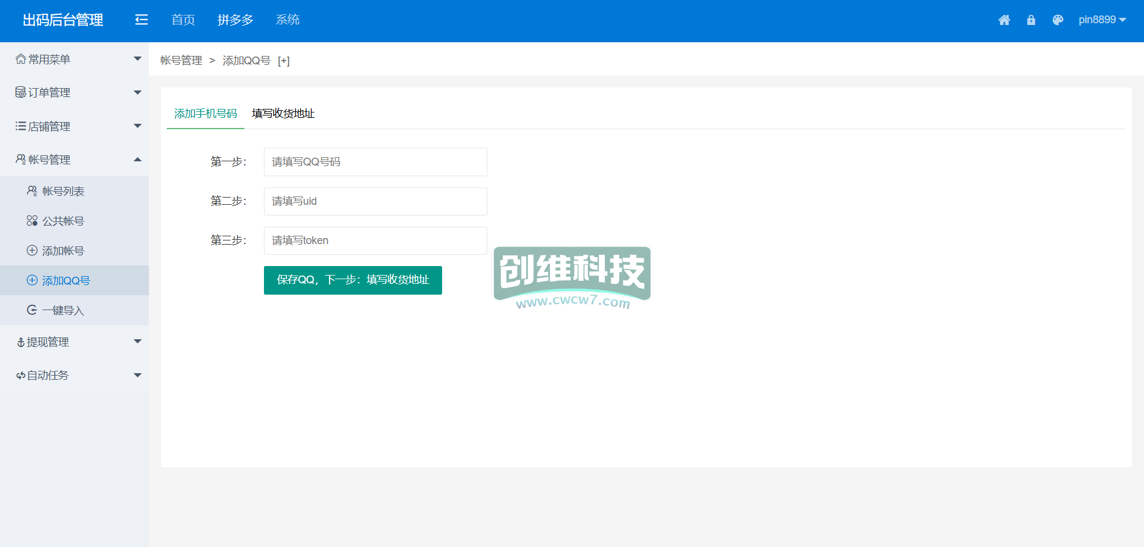The width and height of the screenshot is (1144, 547).
Task: Click the home icon in top right
Action: [1004, 20]
